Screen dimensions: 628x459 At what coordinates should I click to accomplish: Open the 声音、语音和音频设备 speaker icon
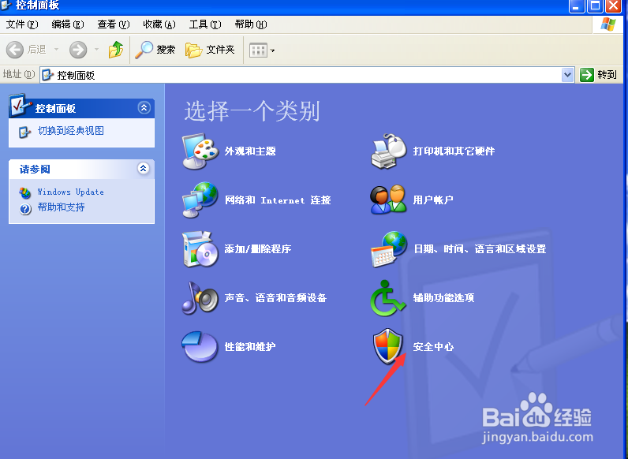[x=200, y=297]
